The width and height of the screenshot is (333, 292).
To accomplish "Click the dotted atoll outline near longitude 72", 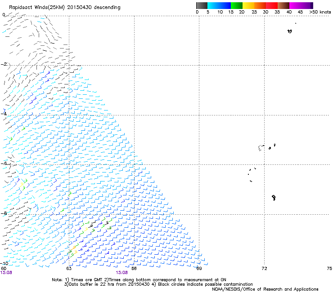I will click(261, 148).
